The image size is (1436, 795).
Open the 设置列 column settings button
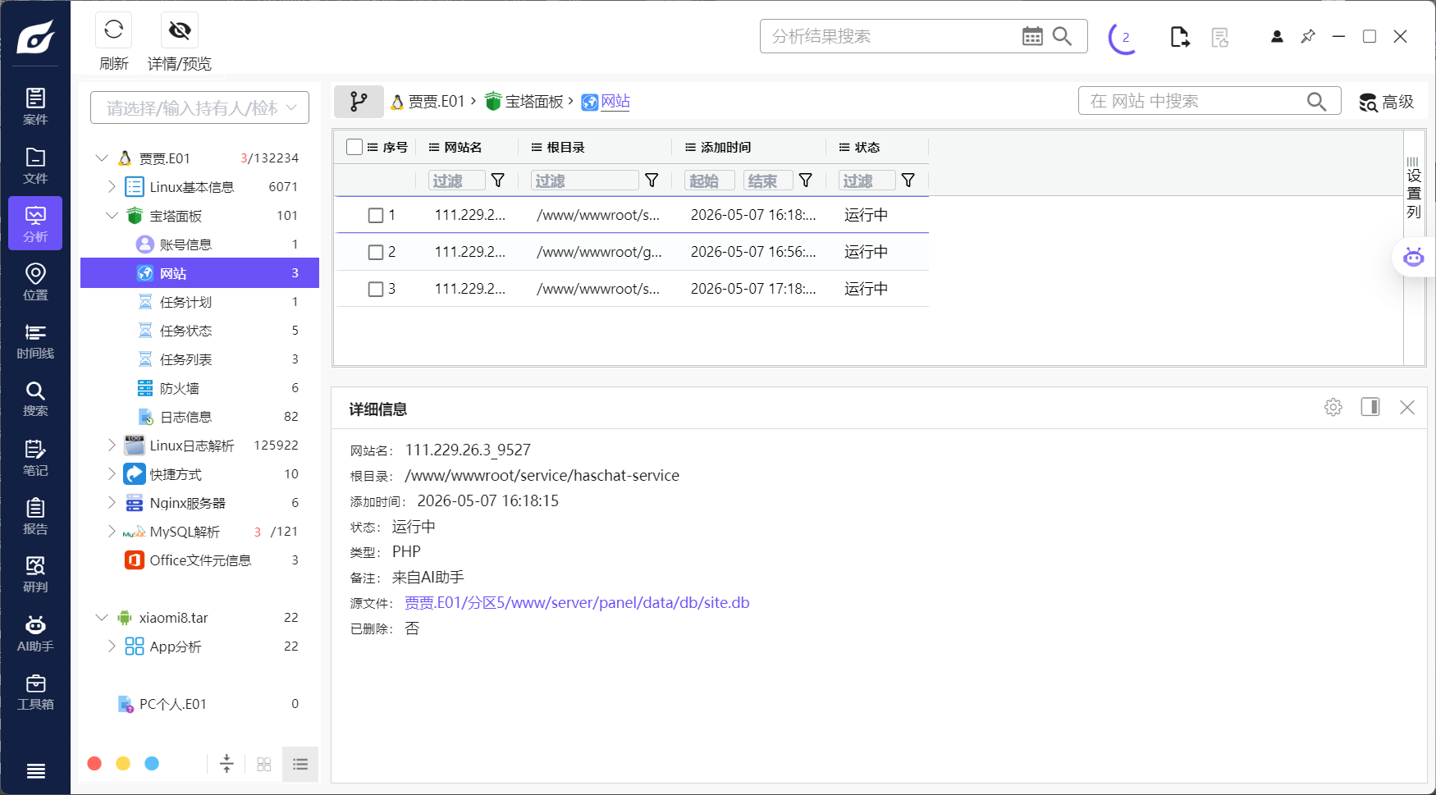point(1414,186)
